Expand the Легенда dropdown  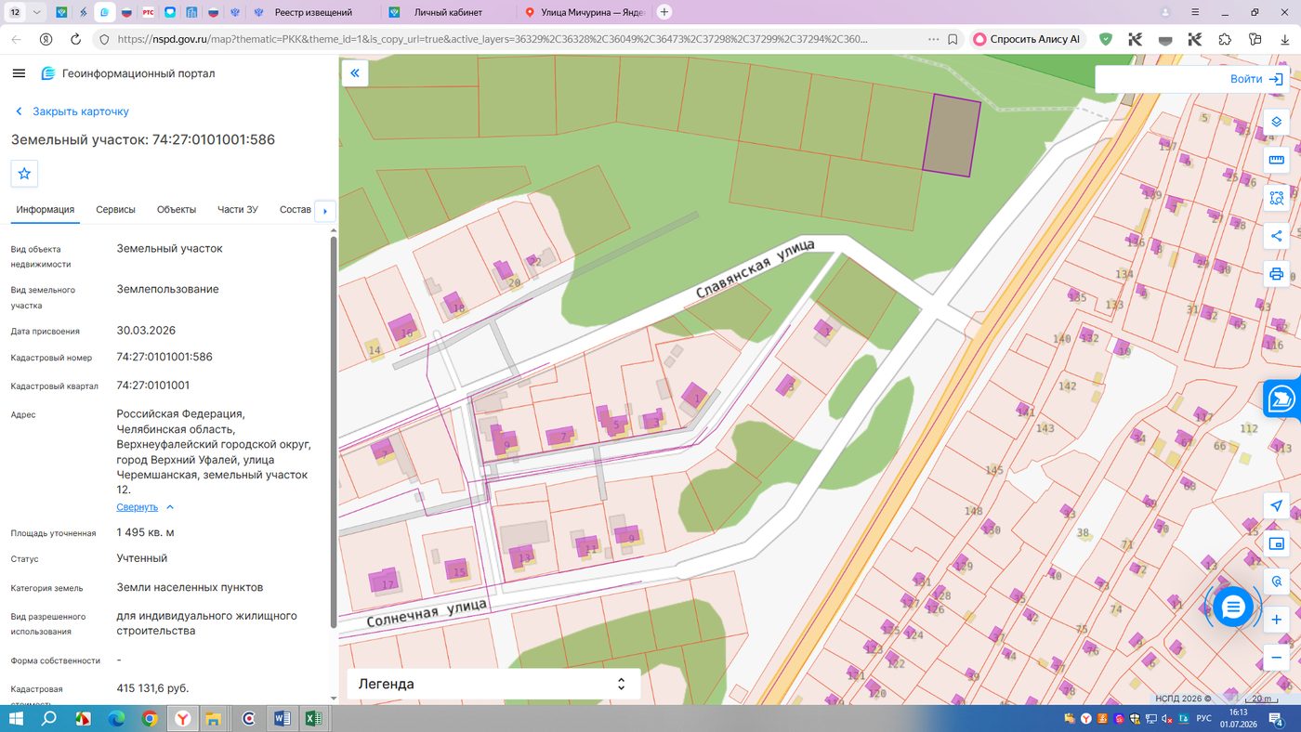coord(493,684)
